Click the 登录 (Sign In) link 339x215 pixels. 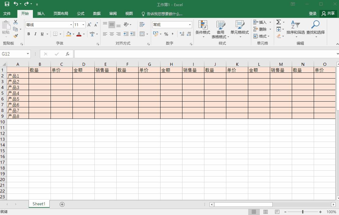(x=313, y=14)
